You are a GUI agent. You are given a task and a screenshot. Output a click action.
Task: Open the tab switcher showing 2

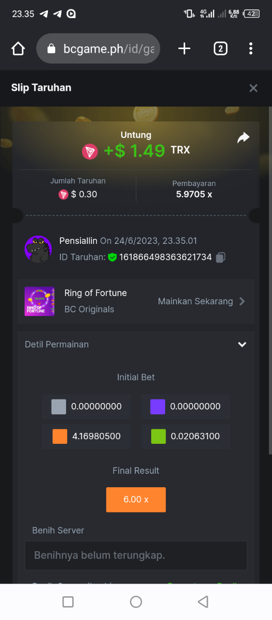[x=220, y=49]
